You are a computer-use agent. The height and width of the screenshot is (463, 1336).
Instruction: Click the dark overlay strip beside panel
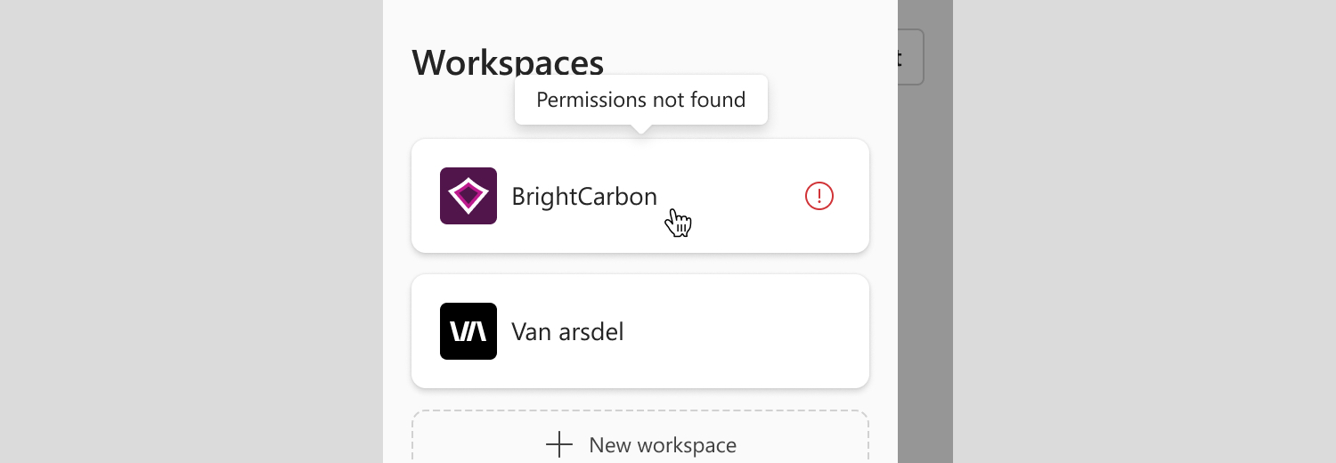tap(925, 267)
